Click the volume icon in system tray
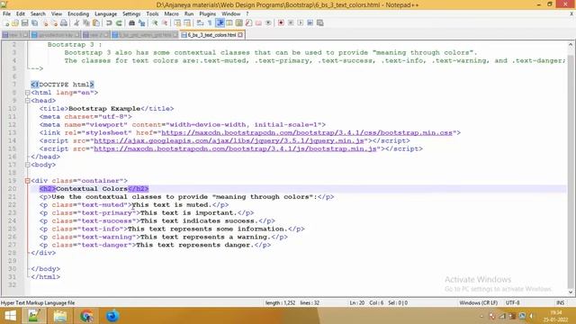The image size is (576, 324). tap(532, 316)
